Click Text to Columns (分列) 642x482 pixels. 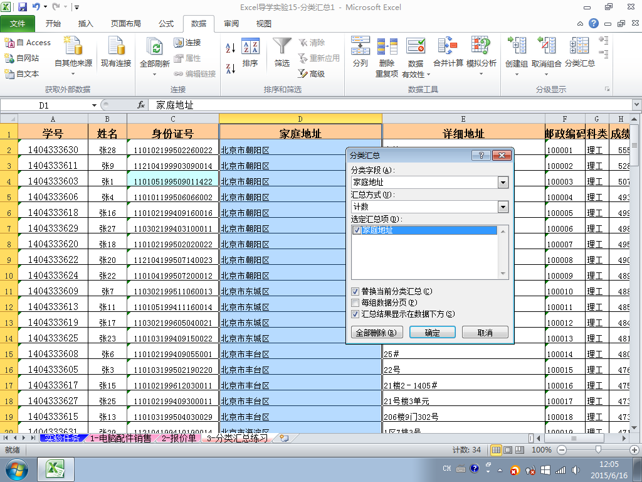360,51
